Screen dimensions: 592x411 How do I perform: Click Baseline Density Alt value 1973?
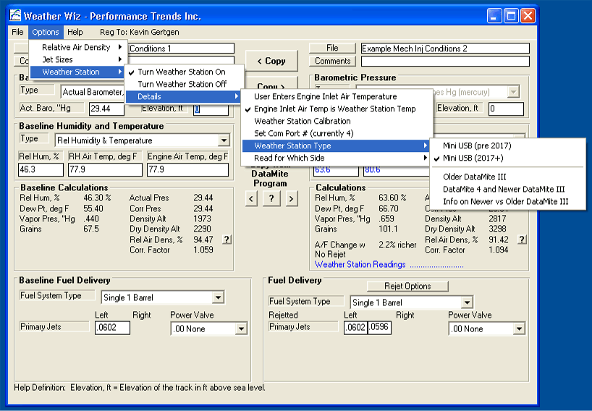[202, 219]
